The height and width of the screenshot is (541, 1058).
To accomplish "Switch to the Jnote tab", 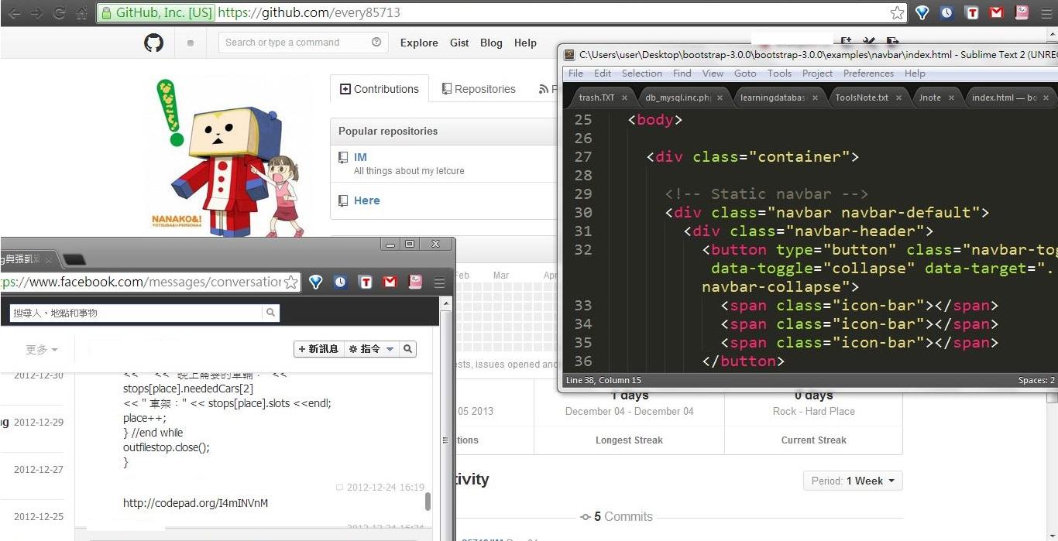I will (930, 98).
